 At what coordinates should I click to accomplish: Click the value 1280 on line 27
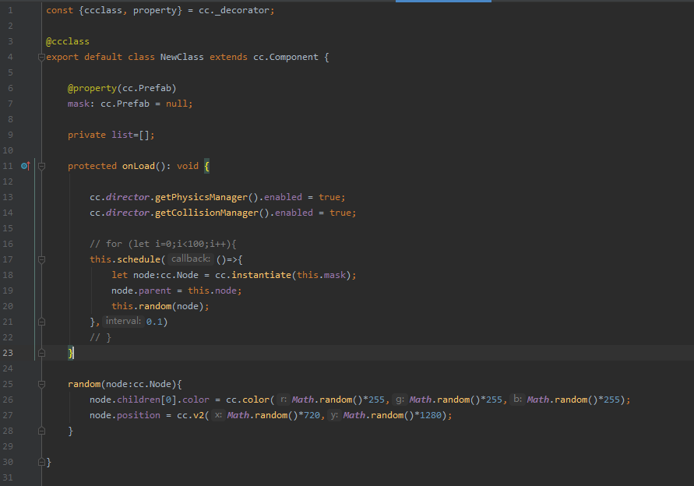click(x=431, y=415)
